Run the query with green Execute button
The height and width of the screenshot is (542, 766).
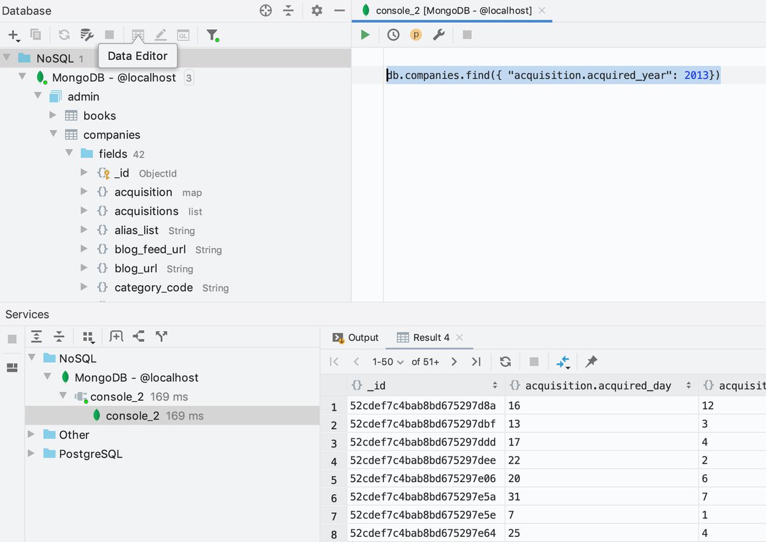tap(365, 34)
